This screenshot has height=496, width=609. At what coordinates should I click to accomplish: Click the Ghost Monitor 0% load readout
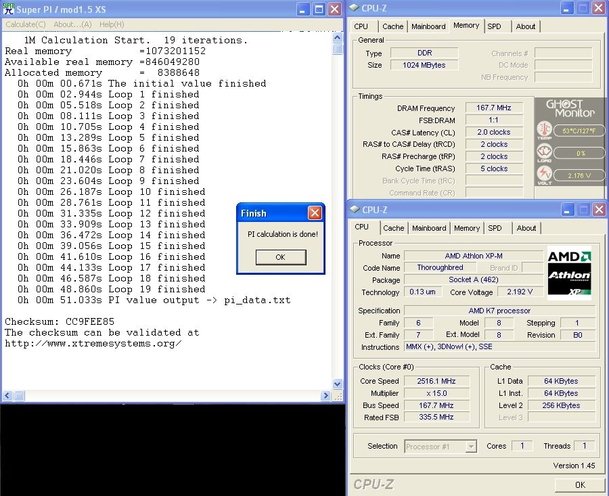pyautogui.click(x=579, y=153)
